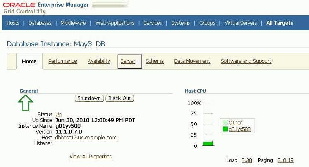
Task: Open the Up status link
Action: point(59,115)
